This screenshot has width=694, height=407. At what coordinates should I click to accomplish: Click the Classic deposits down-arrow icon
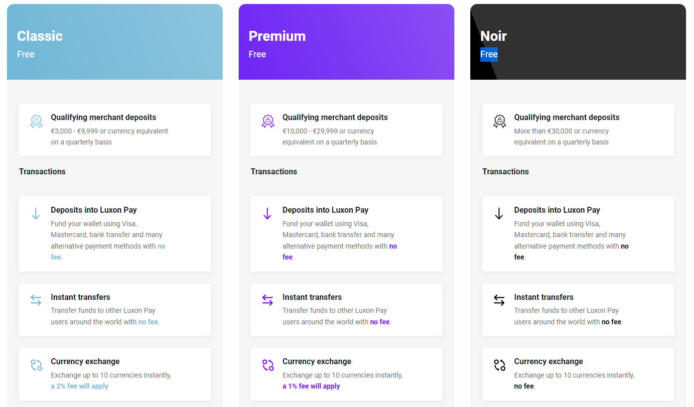[36, 214]
